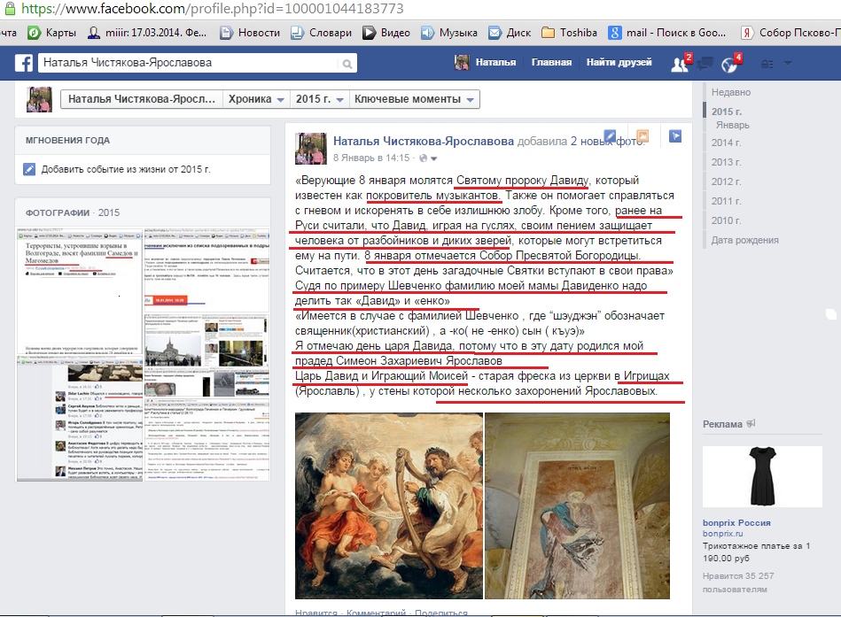Open the Toshiba bookmarks folder

coord(569,33)
